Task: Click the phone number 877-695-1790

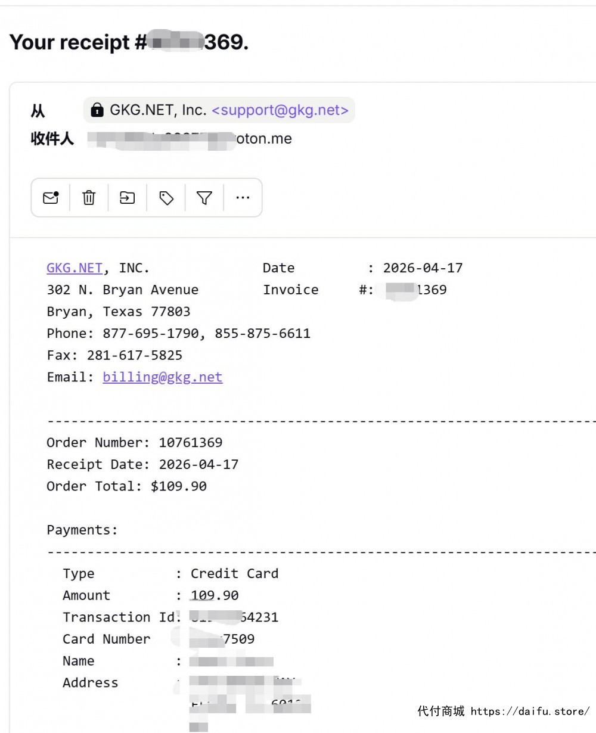Action: pyautogui.click(x=151, y=333)
